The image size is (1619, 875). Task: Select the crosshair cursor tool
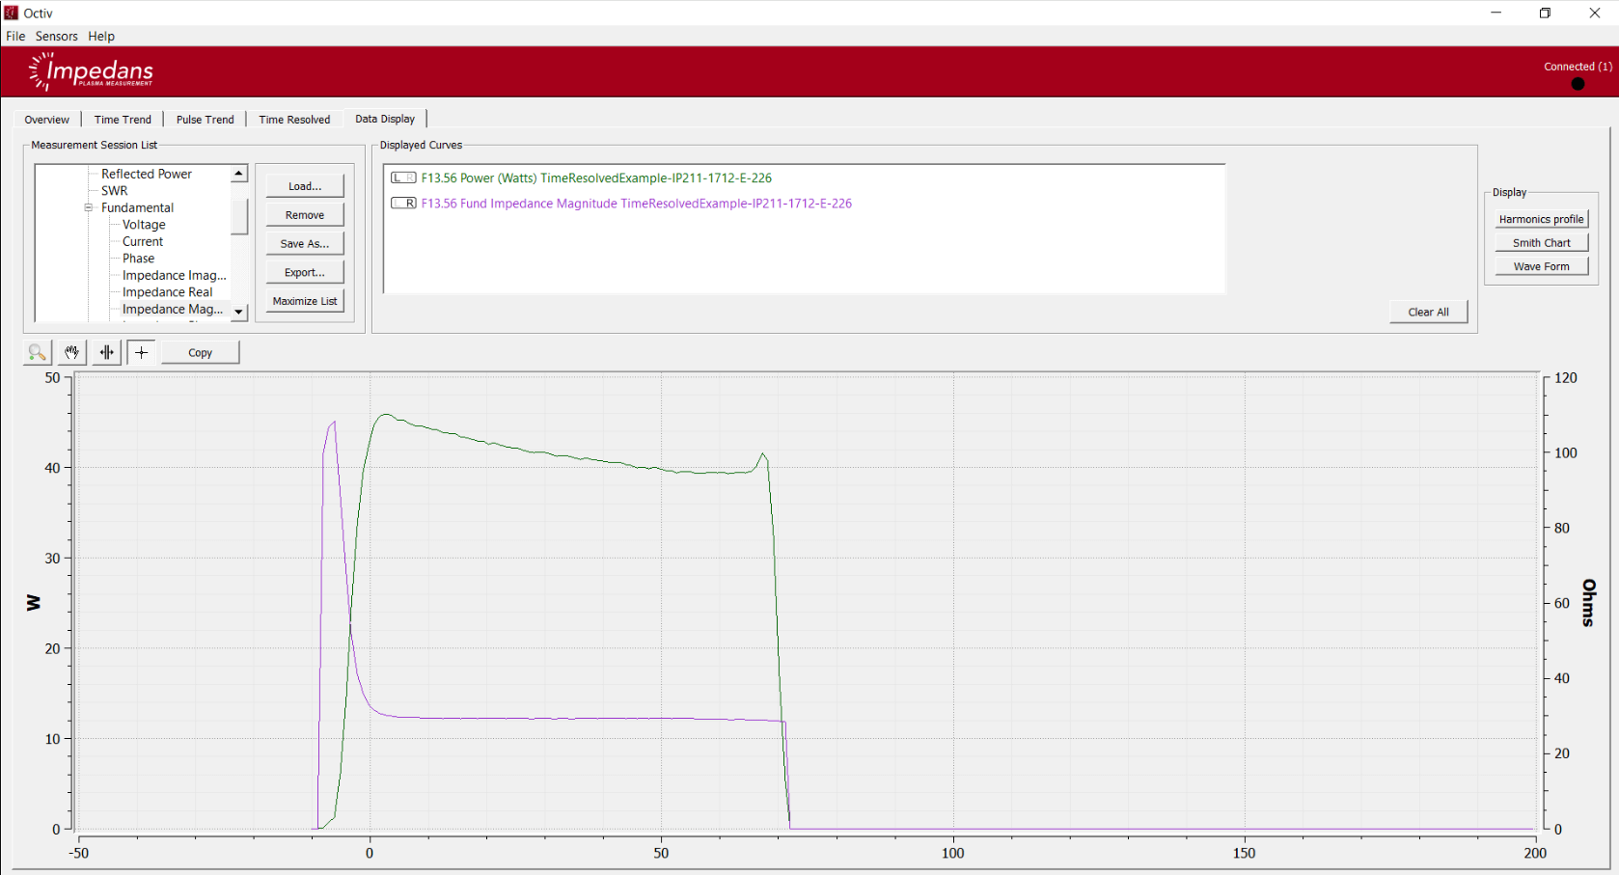(x=141, y=353)
